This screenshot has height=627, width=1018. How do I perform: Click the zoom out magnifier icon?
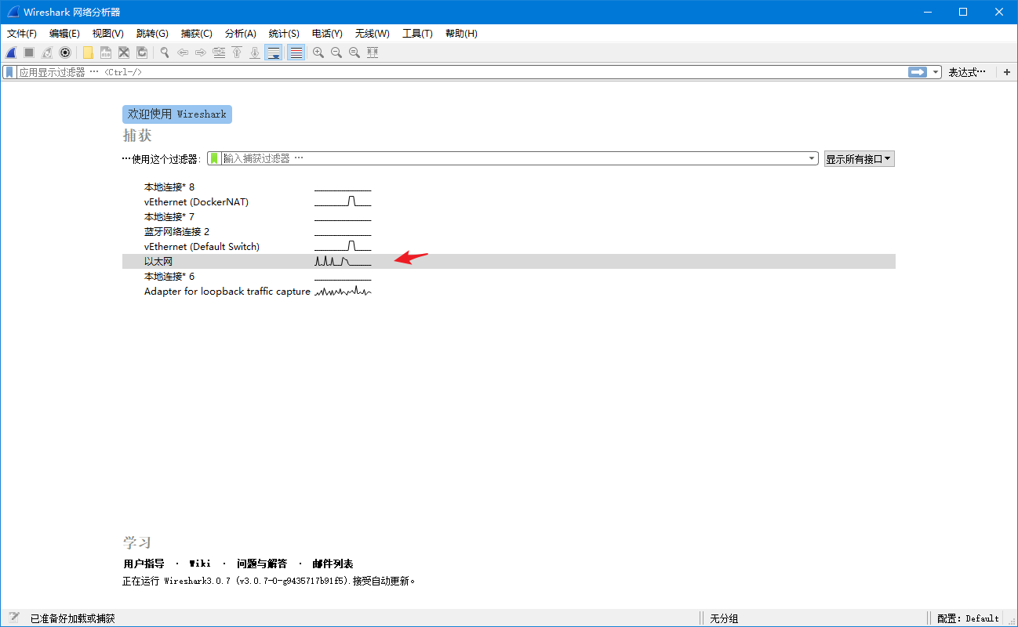coord(336,53)
